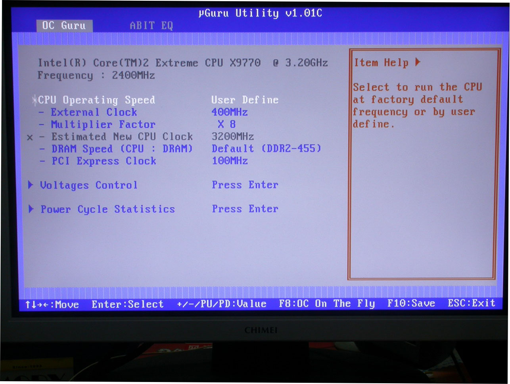
Task: Click the 3200MHz estimated clock value
Action: point(233,137)
